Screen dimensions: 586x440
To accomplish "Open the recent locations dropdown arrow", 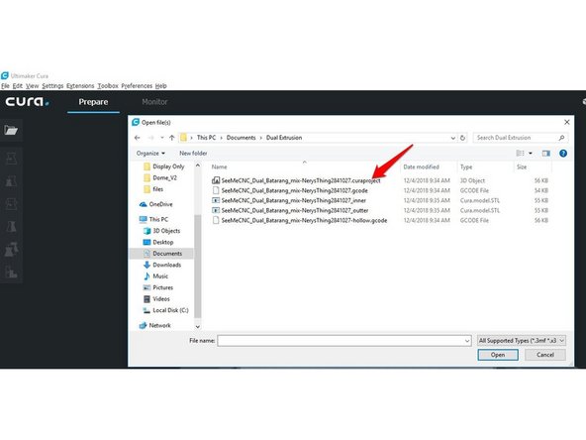I will [x=161, y=138].
